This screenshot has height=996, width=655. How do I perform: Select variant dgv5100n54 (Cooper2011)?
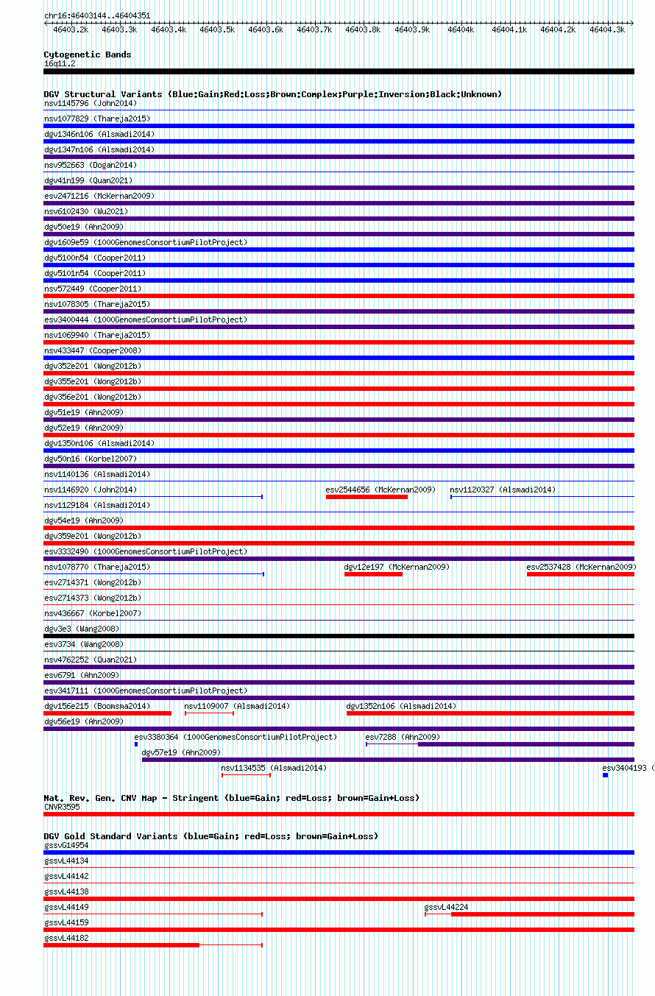pos(339,265)
